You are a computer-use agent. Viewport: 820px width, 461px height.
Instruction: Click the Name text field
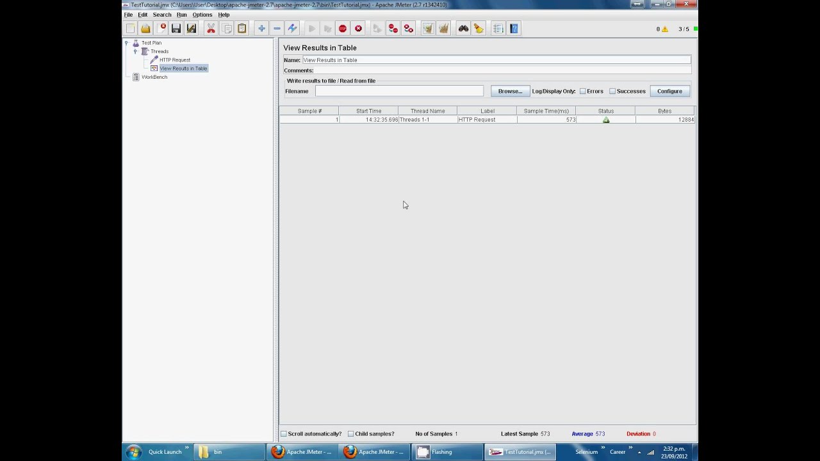coord(496,60)
